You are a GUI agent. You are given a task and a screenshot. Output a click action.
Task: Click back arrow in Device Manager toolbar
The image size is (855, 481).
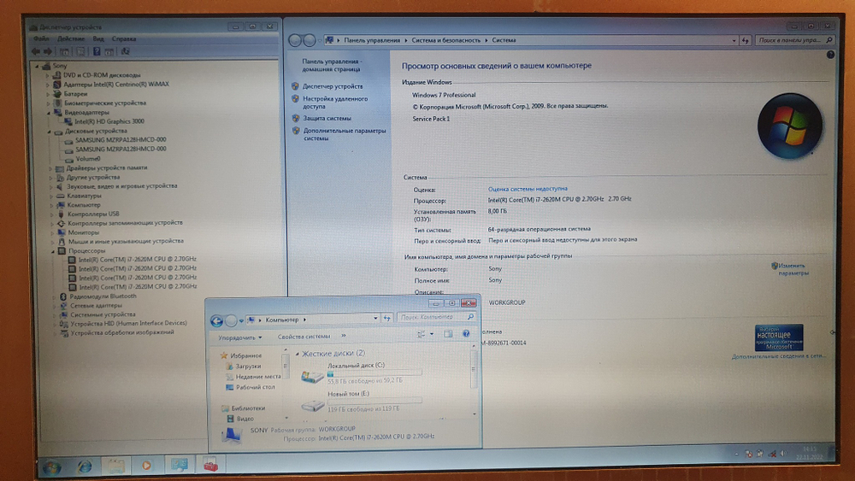click(x=35, y=52)
